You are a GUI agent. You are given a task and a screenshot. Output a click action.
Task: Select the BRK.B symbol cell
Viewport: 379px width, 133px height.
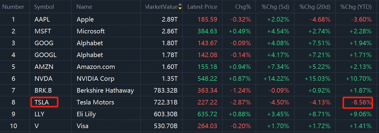pyautogui.click(x=43, y=90)
